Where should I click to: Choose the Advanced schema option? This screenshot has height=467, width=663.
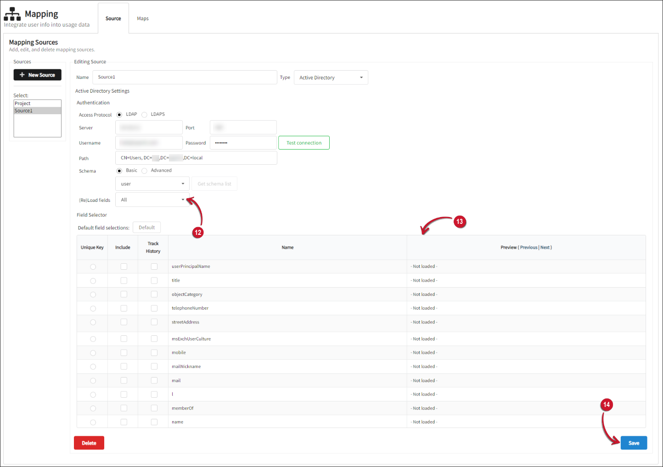(145, 170)
